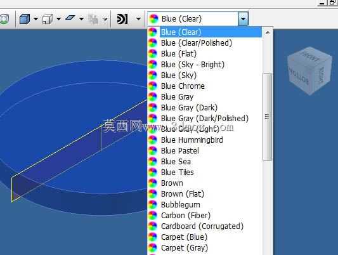Click the partially visible icon at toolbar left edge
Viewport: 338px width, 255px height.
coord(4,19)
